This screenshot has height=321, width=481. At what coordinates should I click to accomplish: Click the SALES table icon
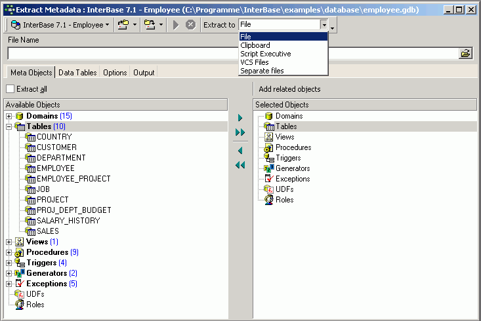point(30,231)
